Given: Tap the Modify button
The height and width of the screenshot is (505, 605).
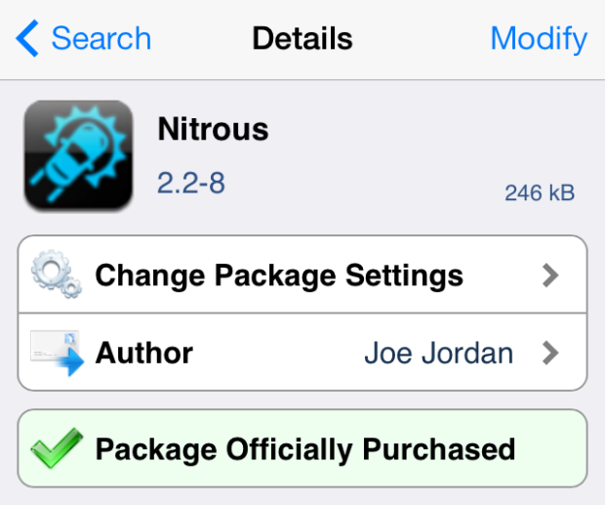Looking at the screenshot, I should click(x=539, y=40).
